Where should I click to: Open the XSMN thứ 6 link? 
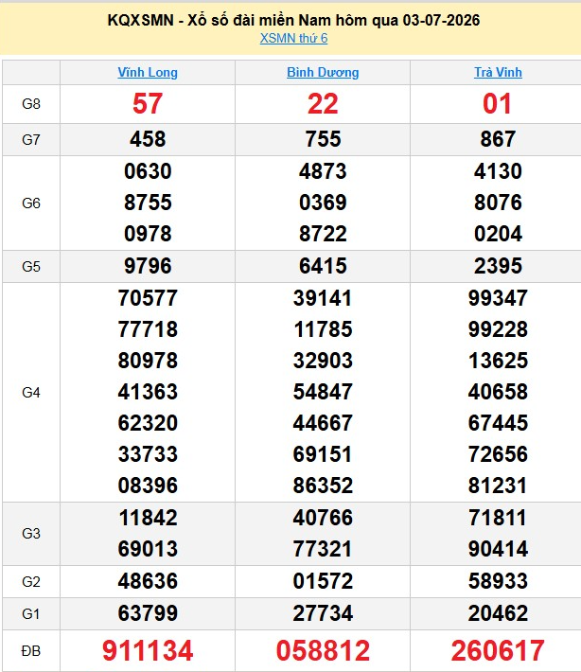pyautogui.click(x=293, y=39)
